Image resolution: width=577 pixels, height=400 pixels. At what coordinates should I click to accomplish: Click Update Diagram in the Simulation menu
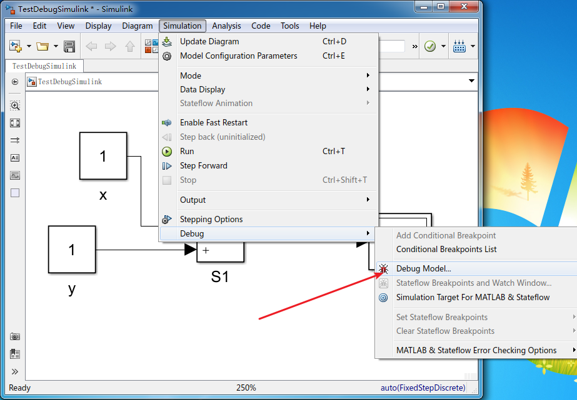(x=209, y=41)
